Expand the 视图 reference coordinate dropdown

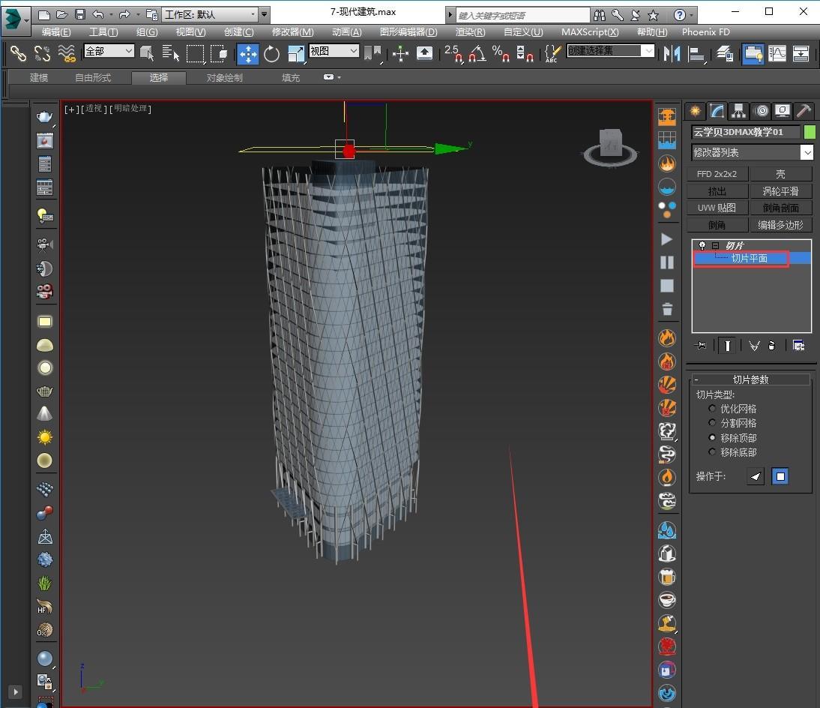[334, 51]
